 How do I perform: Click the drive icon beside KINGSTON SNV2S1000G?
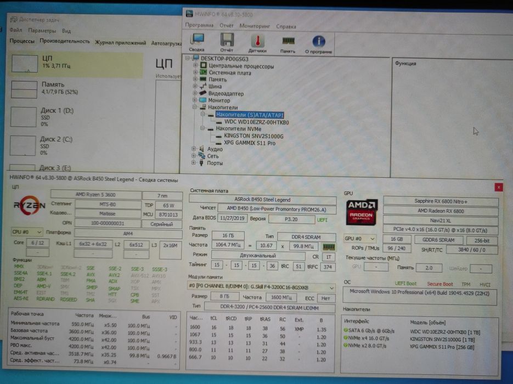(218, 136)
